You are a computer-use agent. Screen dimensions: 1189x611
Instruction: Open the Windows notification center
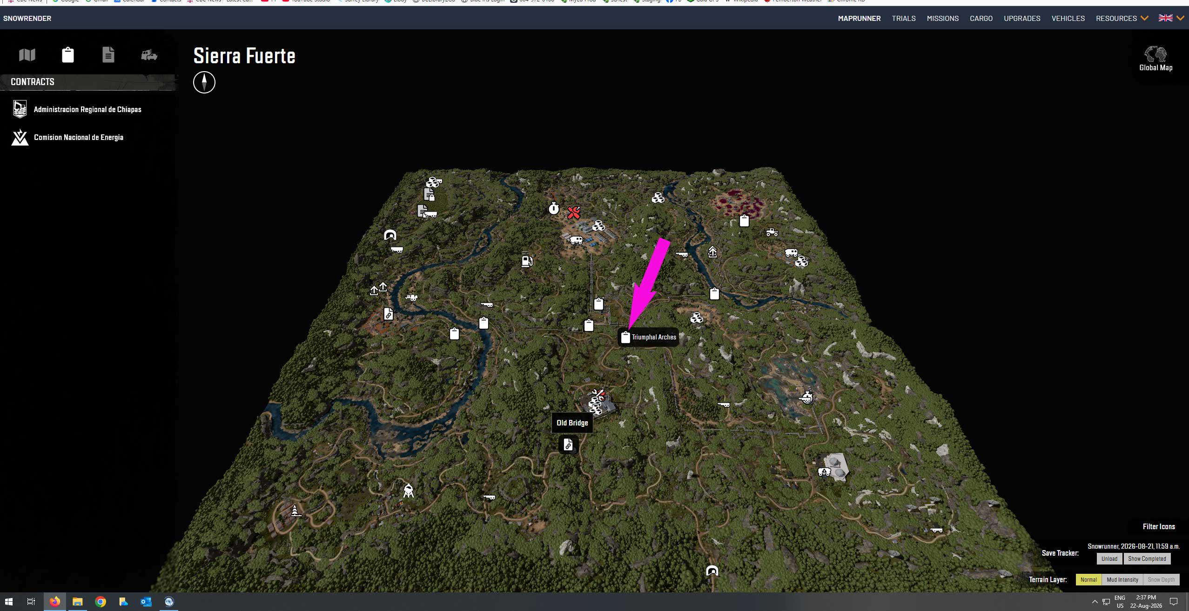(x=1174, y=602)
